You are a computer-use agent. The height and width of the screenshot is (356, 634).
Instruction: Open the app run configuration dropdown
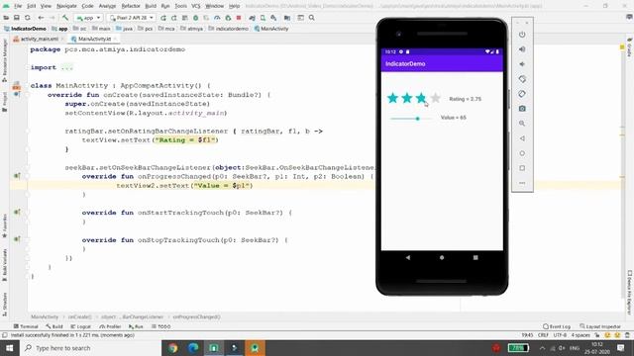tap(88, 18)
